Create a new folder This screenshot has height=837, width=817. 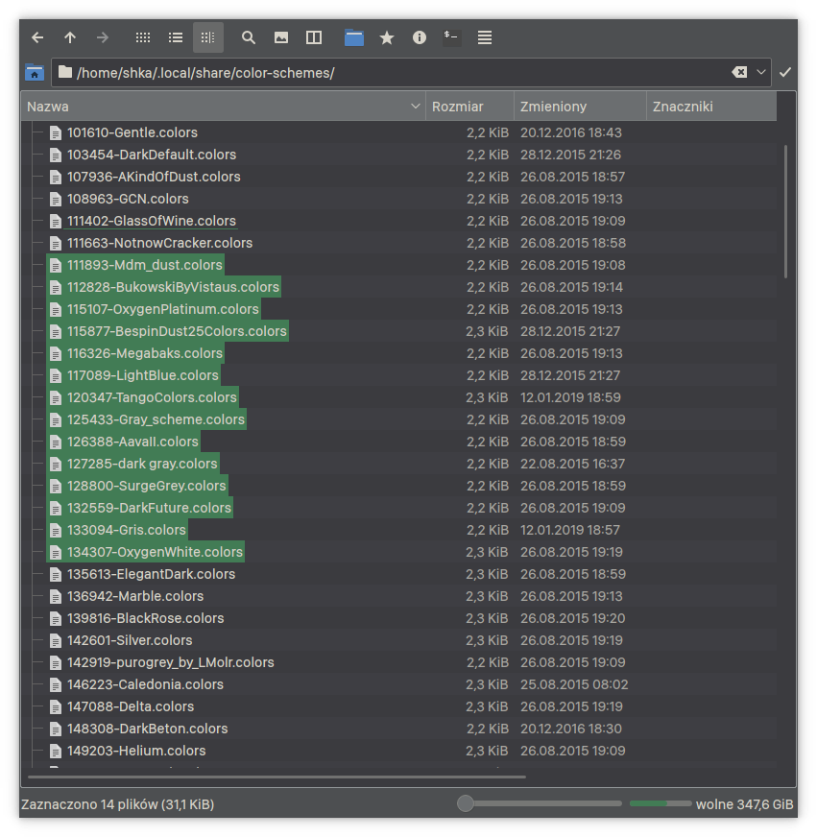[x=354, y=37]
